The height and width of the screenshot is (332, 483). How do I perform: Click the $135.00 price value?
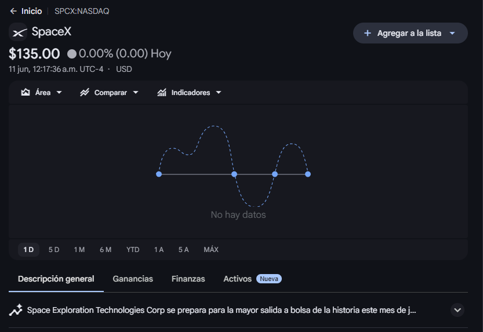coord(34,54)
